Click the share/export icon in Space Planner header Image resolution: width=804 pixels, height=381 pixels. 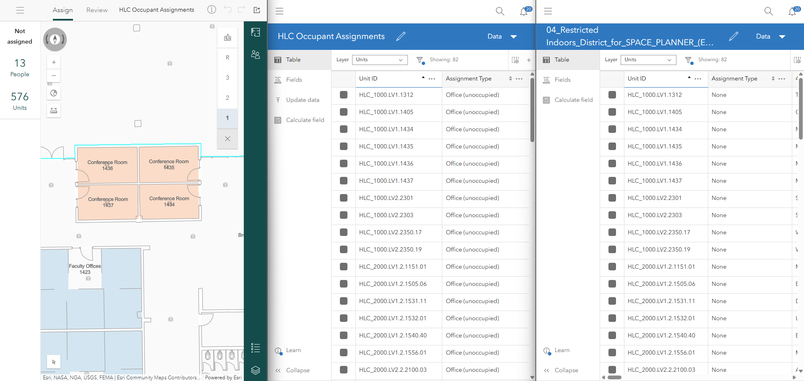click(x=257, y=10)
